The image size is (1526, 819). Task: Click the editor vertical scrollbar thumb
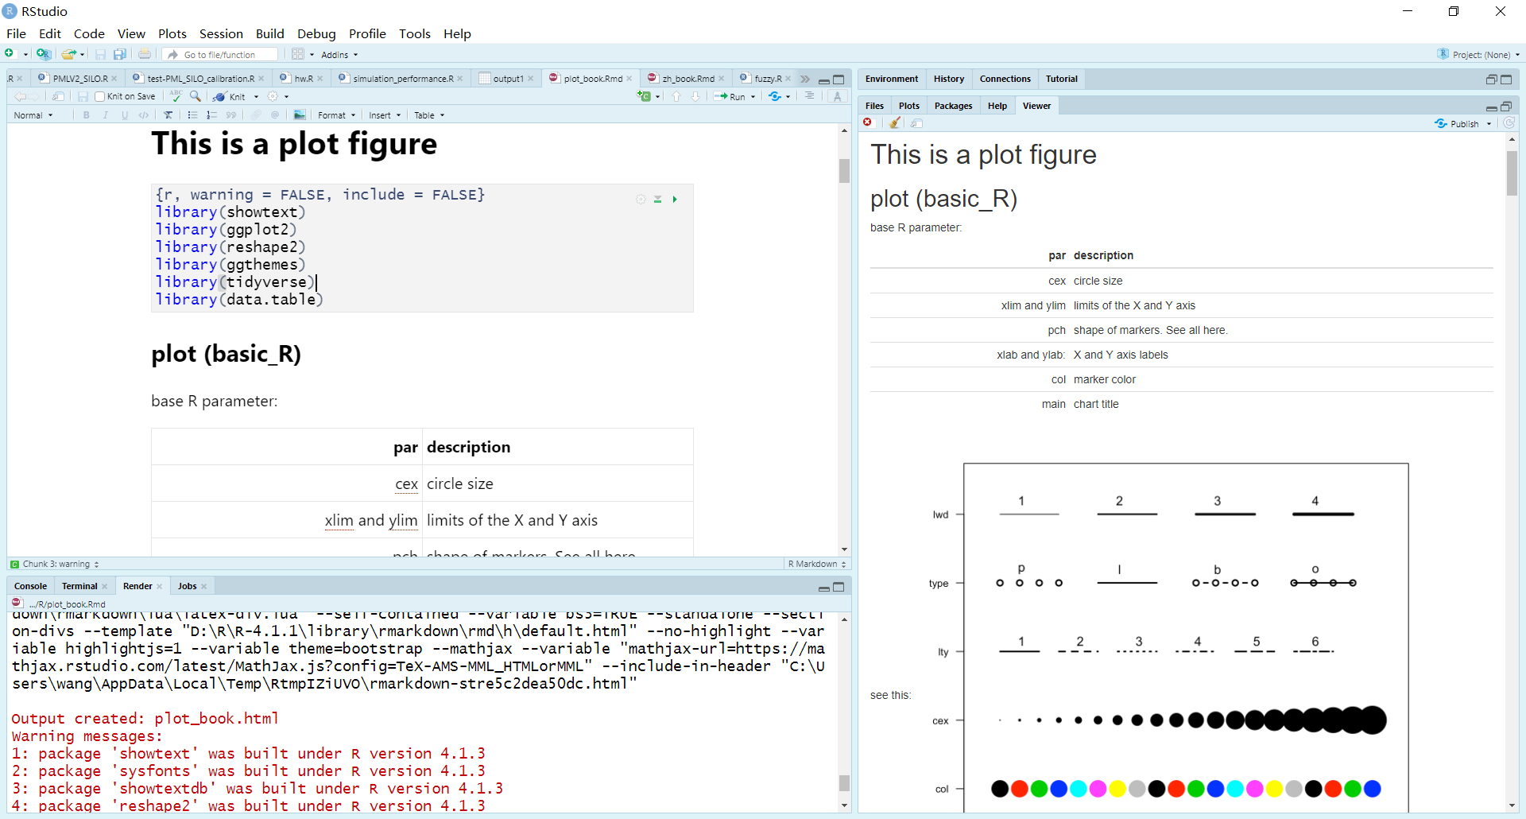point(844,171)
